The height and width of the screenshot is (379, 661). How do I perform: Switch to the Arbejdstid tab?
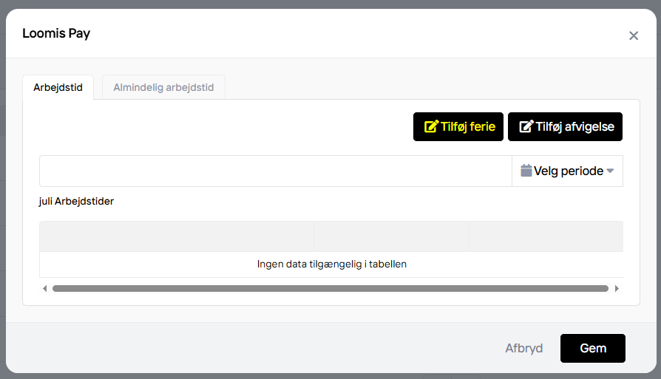58,87
